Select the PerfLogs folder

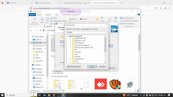click(x=77, y=57)
